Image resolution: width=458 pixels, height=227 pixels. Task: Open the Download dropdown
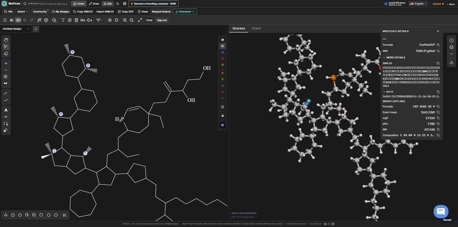(x=185, y=11)
